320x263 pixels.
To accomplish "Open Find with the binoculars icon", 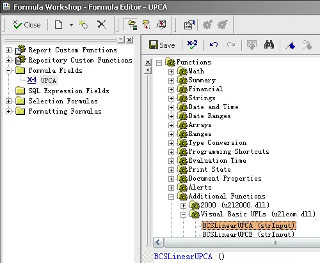I will [269, 45].
